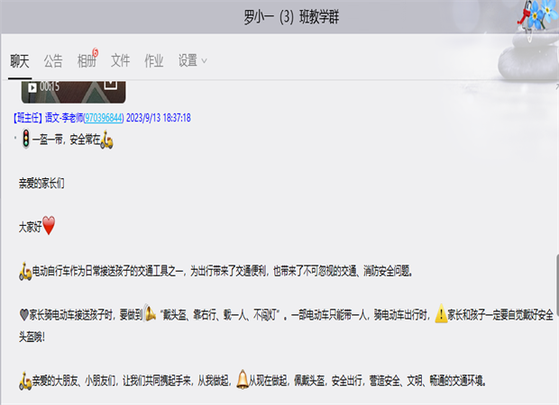Click scooter emoji before 电动自行车作为
559x405 pixels.
(25, 272)
